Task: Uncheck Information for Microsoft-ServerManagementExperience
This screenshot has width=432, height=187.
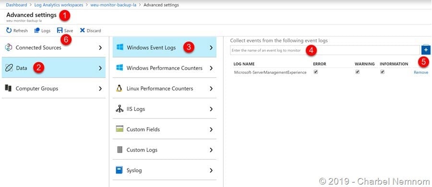Action: (383, 72)
